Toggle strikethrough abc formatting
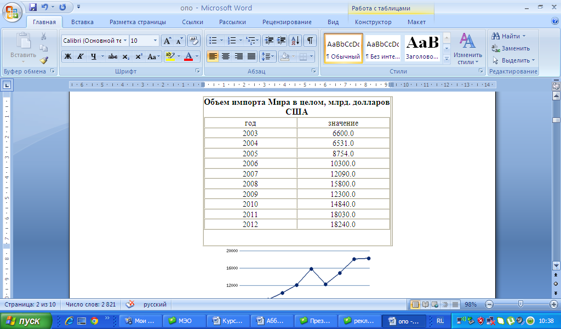This screenshot has width=561, height=329. pyautogui.click(x=113, y=56)
